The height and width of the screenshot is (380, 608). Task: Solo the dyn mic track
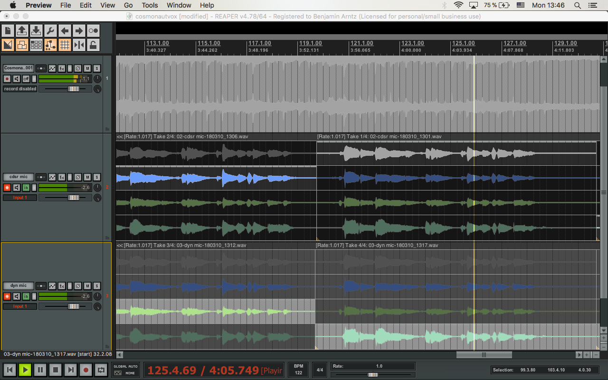click(x=96, y=286)
